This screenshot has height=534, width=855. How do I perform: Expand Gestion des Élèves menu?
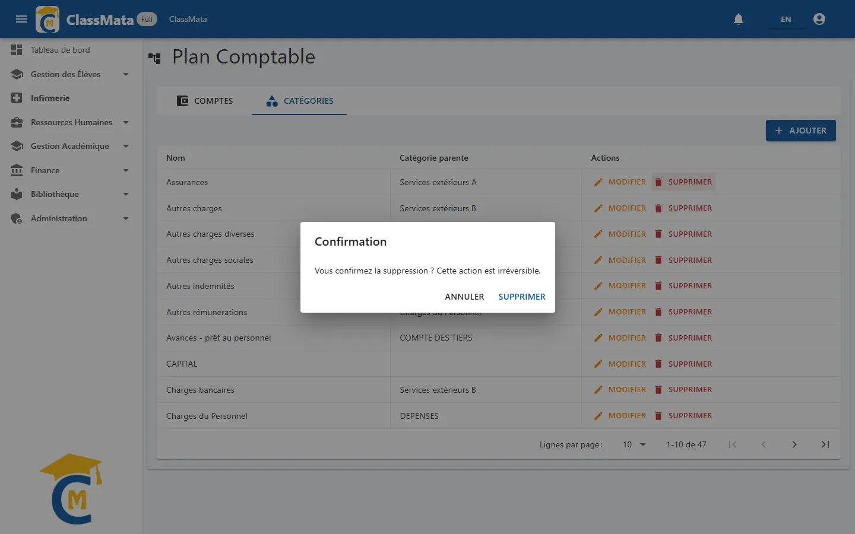(125, 74)
